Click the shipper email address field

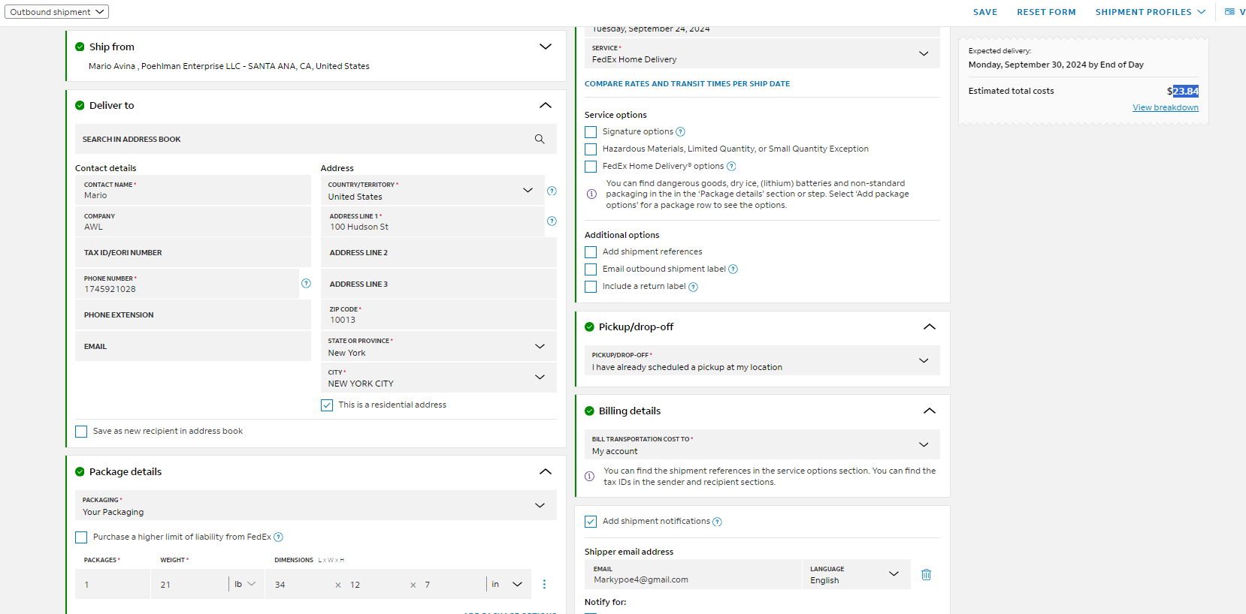693,574
